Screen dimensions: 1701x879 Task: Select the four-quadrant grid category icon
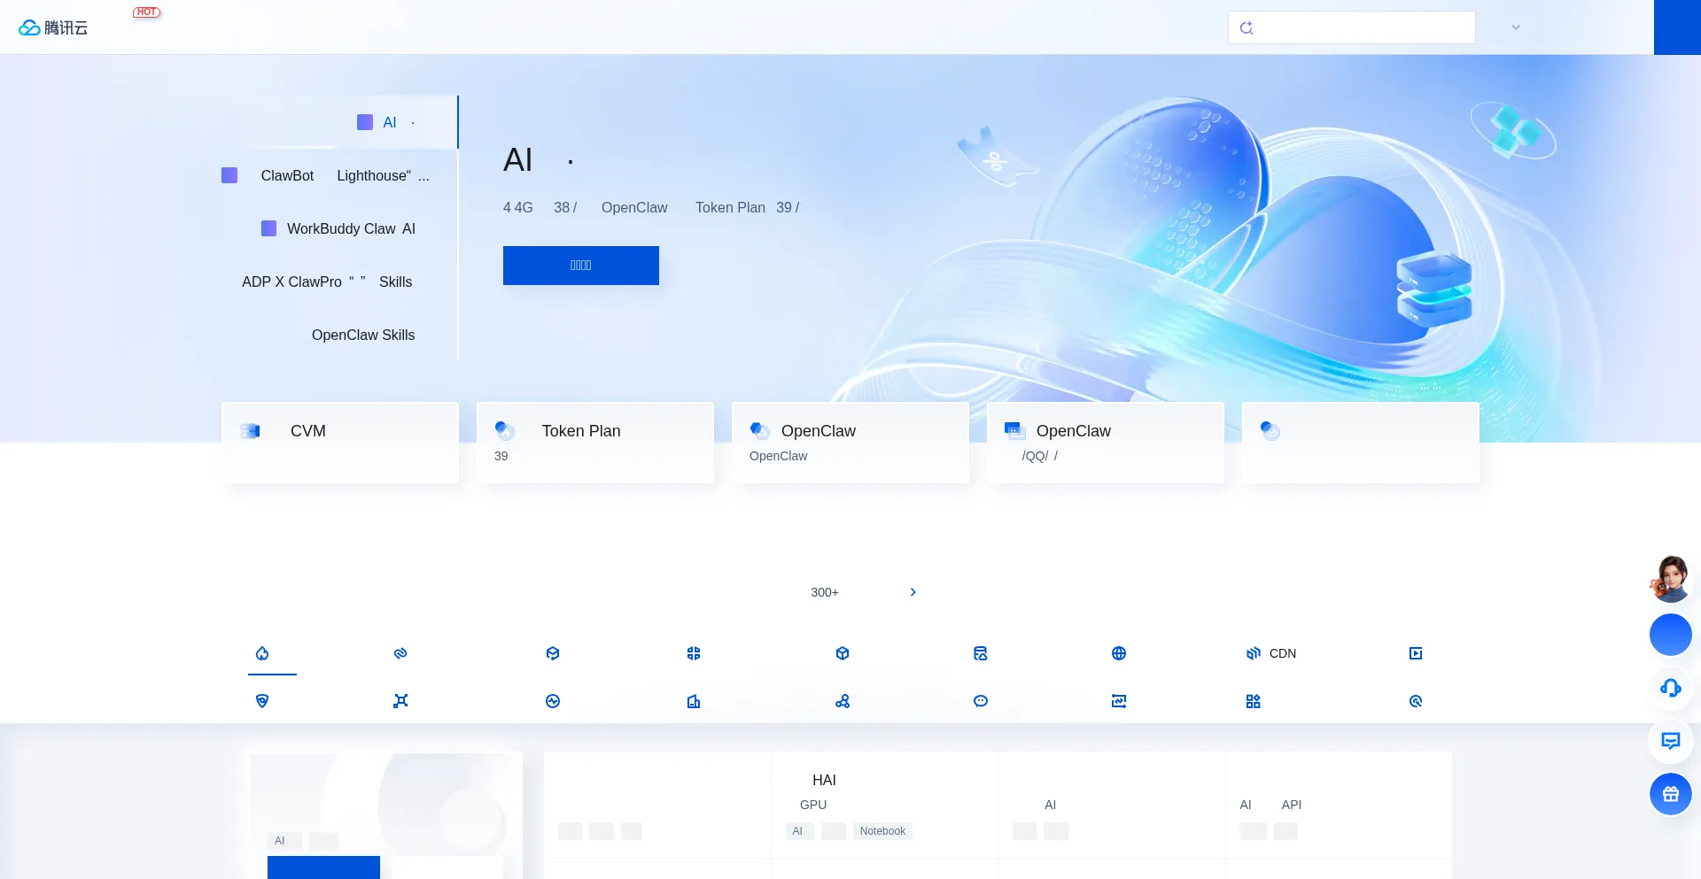[x=694, y=653]
